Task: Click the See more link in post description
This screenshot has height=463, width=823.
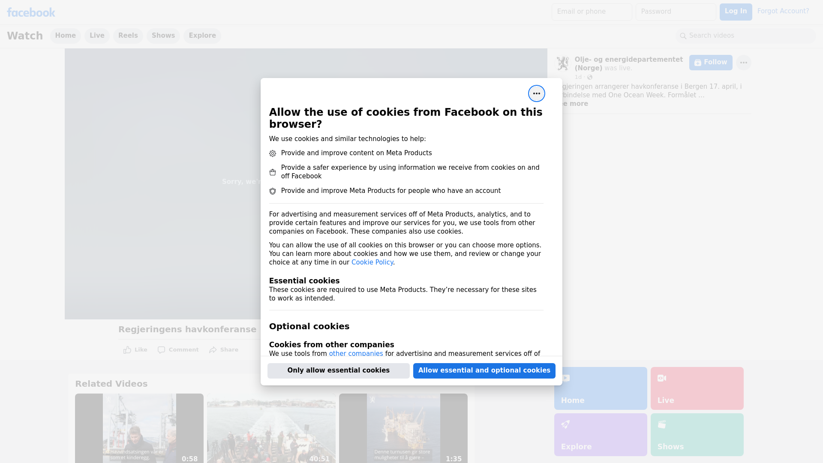Action: [x=574, y=104]
